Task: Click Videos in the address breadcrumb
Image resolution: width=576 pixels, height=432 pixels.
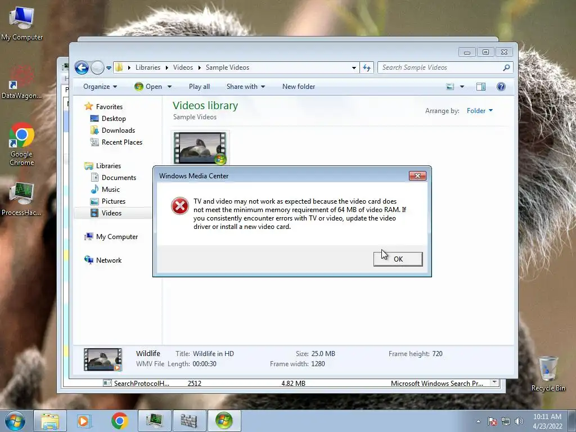Action: (183, 67)
